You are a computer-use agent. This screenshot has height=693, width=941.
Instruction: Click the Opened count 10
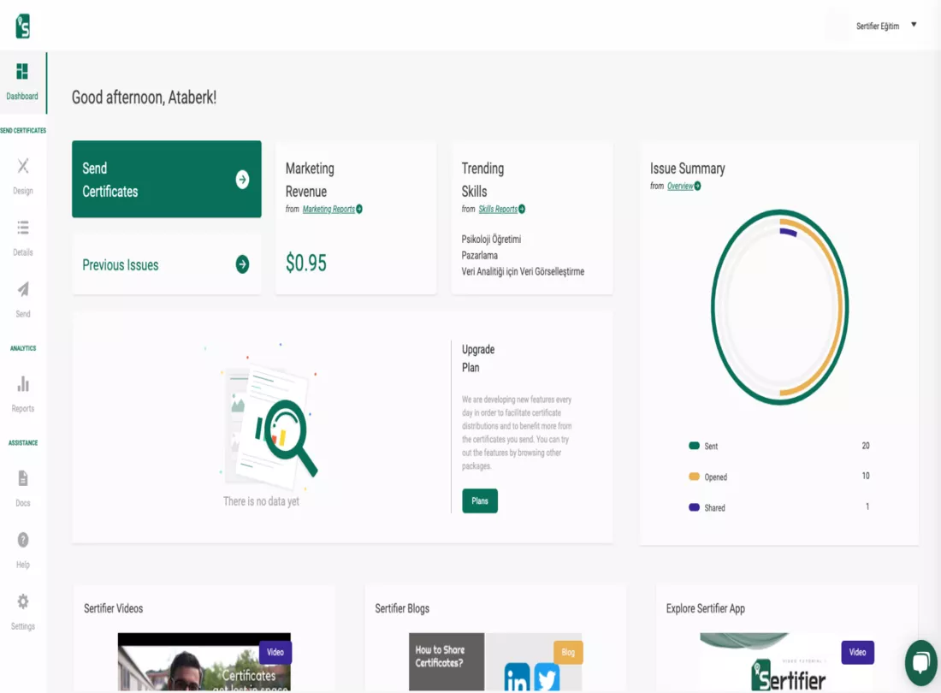pos(866,476)
